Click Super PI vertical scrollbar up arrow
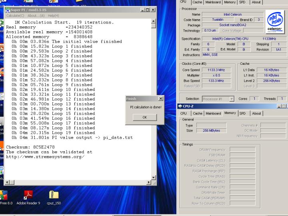Viewport: 288px width, 216px height. pos(154,21)
